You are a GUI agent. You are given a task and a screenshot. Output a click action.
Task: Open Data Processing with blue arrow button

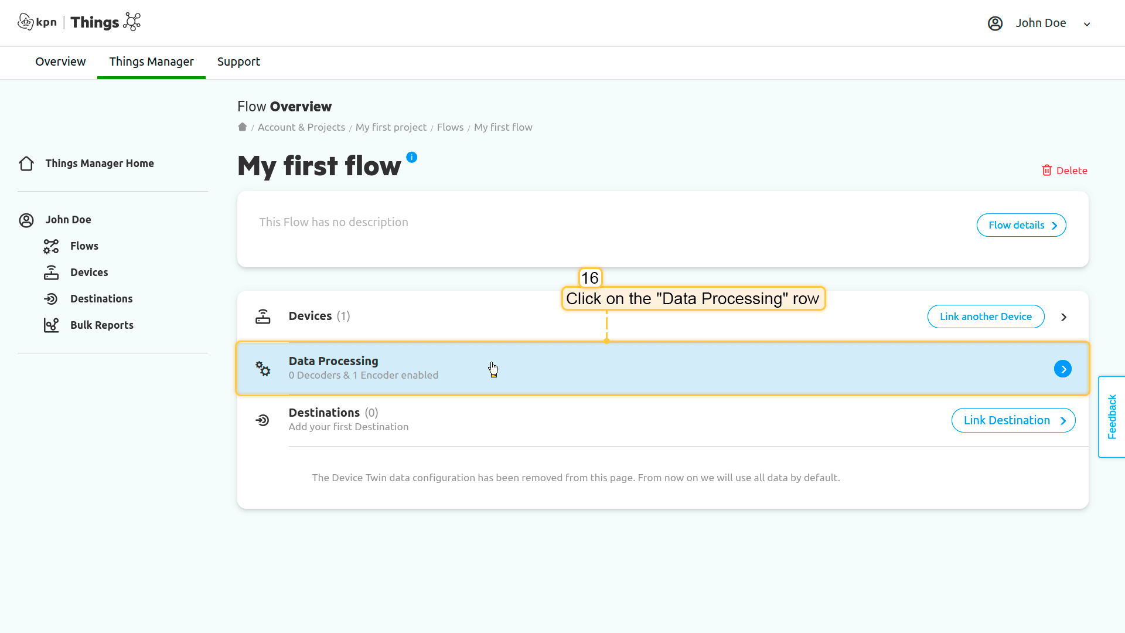click(x=1062, y=369)
